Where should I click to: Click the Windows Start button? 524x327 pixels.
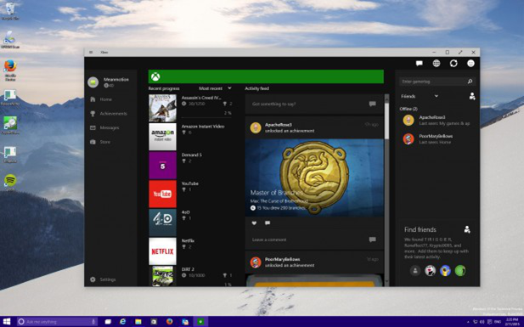click(x=6, y=322)
